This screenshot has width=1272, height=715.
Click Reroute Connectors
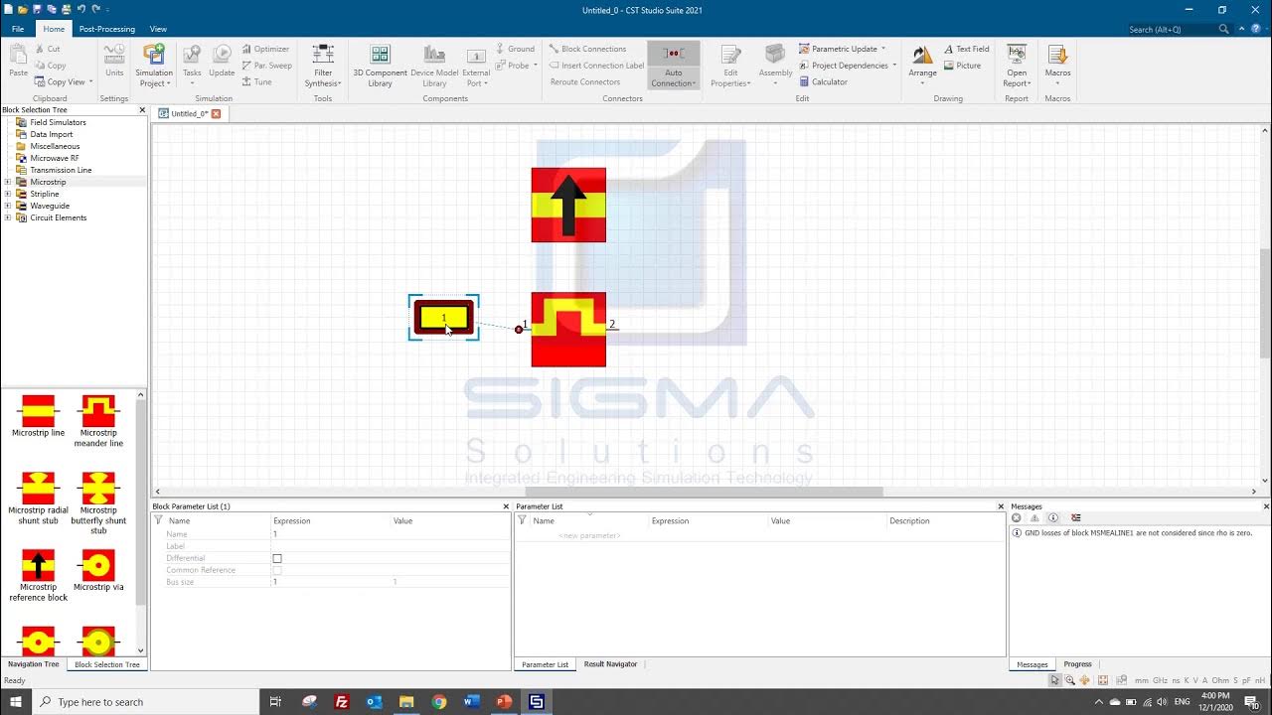584,81
